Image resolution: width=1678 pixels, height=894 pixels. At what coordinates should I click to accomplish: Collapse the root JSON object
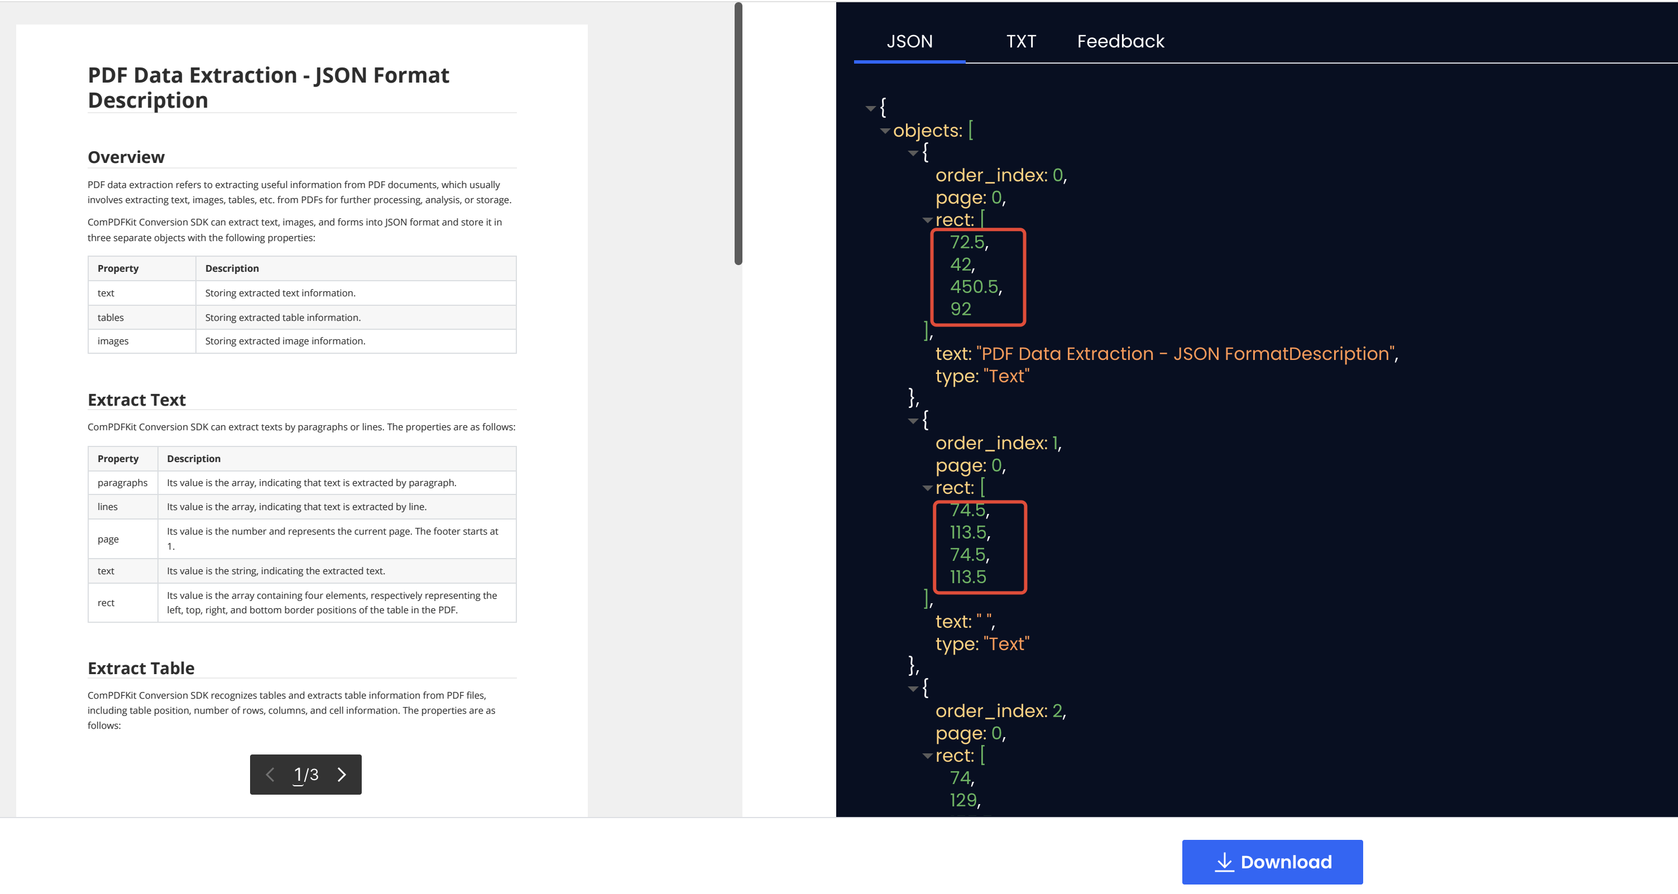coord(870,108)
